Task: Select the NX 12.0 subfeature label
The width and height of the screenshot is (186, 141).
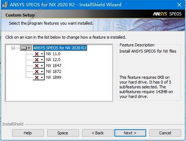Action: pyautogui.click(x=53, y=60)
